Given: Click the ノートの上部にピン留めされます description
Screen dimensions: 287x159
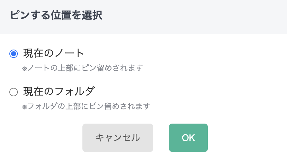Looking at the screenshot, I should (x=85, y=68).
